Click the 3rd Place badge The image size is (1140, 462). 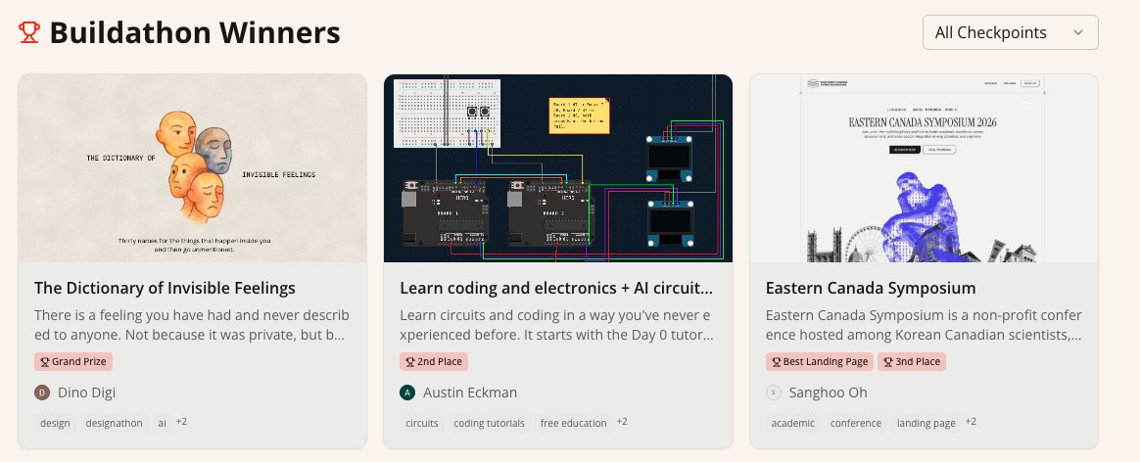(912, 362)
